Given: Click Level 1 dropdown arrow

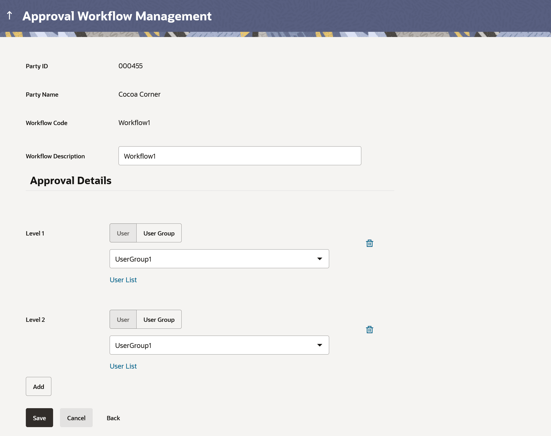Looking at the screenshot, I should pyautogui.click(x=319, y=259).
